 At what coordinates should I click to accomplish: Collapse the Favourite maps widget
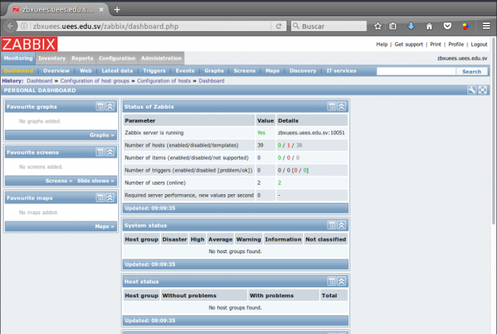click(x=110, y=198)
